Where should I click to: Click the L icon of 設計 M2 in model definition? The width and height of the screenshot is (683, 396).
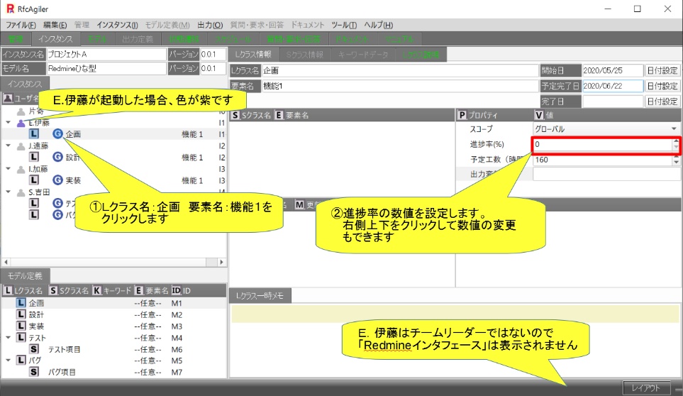coord(21,314)
